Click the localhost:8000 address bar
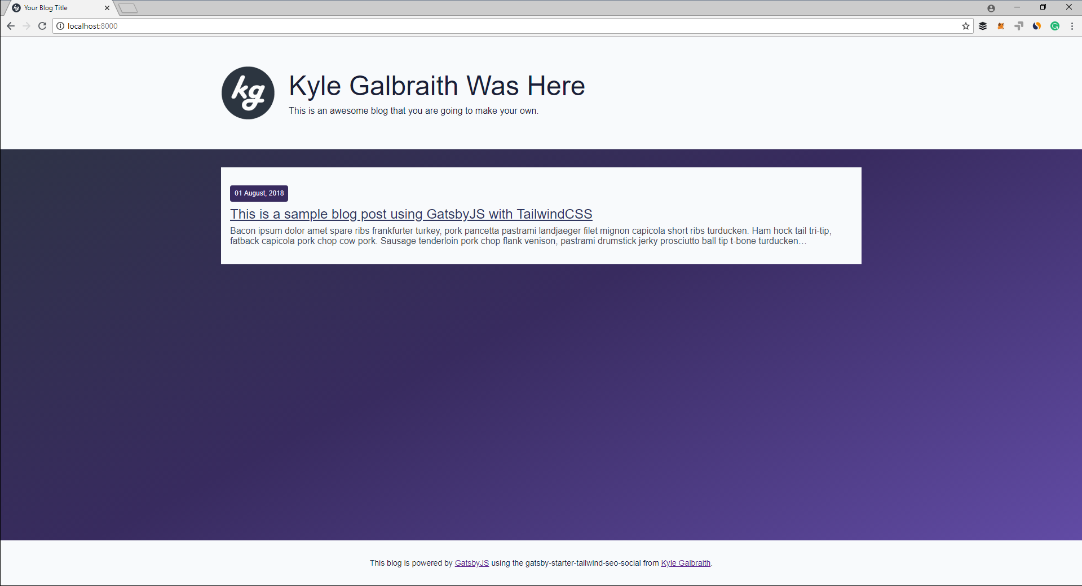The width and height of the screenshot is (1082, 586). (507, 26)
